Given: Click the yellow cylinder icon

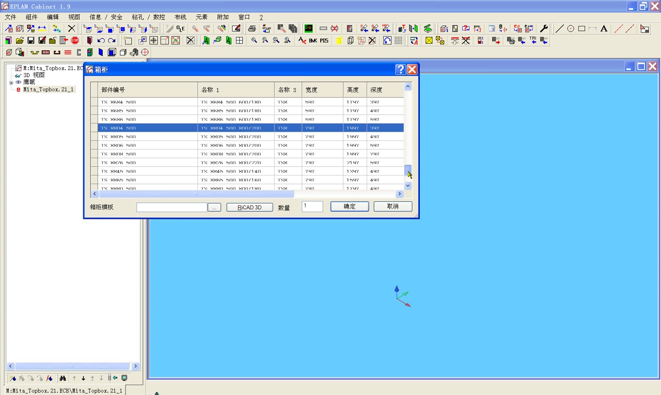Looking at the screenshot, I should (x=339, y=40).
